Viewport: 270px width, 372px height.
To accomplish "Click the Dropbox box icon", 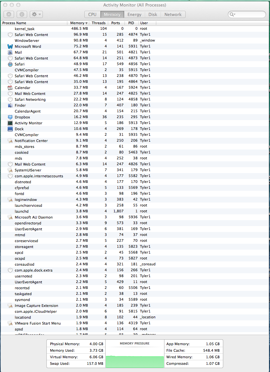I will [10, 117].
